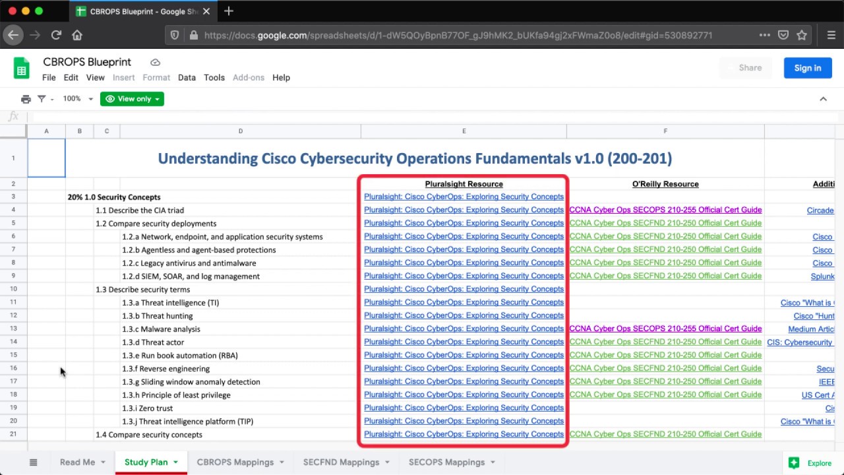Screen dimensions: 844x475
Task: Open the Study Plan tab dropdown arrow
Action: coord(176,462)
